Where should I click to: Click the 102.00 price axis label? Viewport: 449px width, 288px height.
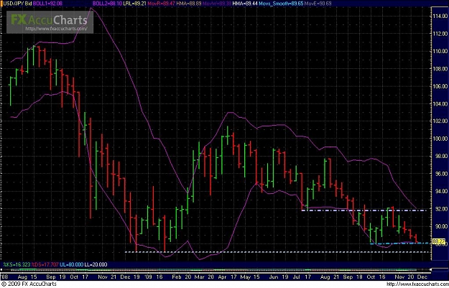[x=439, y=121]
